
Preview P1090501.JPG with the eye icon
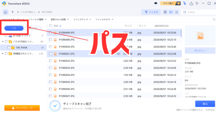118,54
